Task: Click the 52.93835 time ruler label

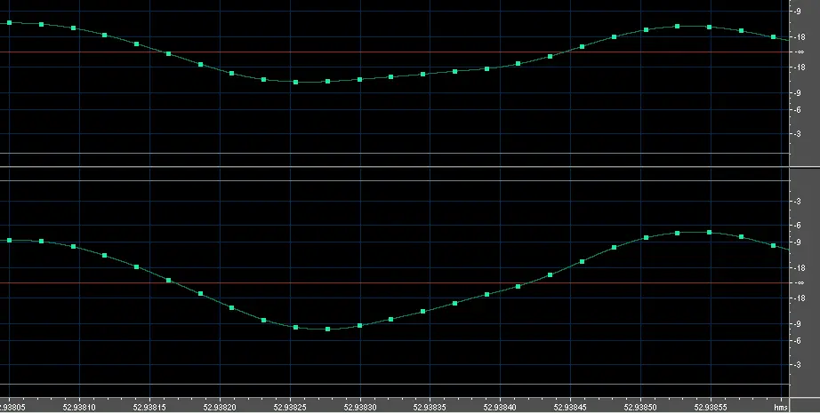Action: 430,407
